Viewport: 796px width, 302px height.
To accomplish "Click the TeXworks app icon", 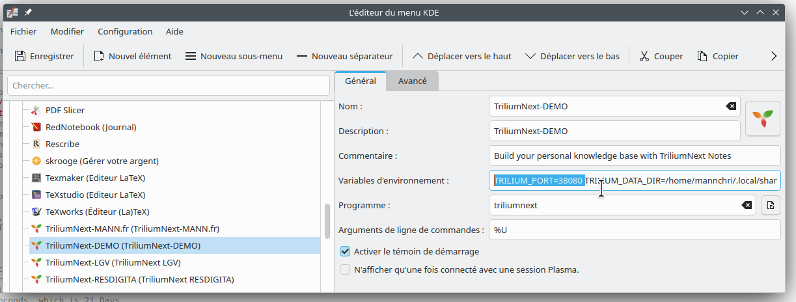I will [x=36, y=212].
